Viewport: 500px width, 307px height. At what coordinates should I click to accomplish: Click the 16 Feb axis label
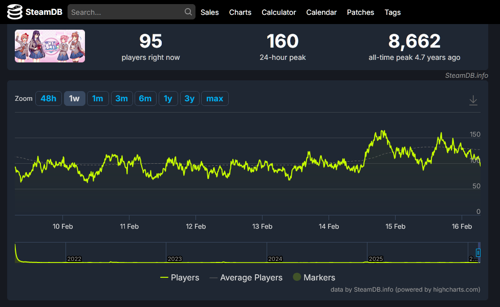pos(462,226)
